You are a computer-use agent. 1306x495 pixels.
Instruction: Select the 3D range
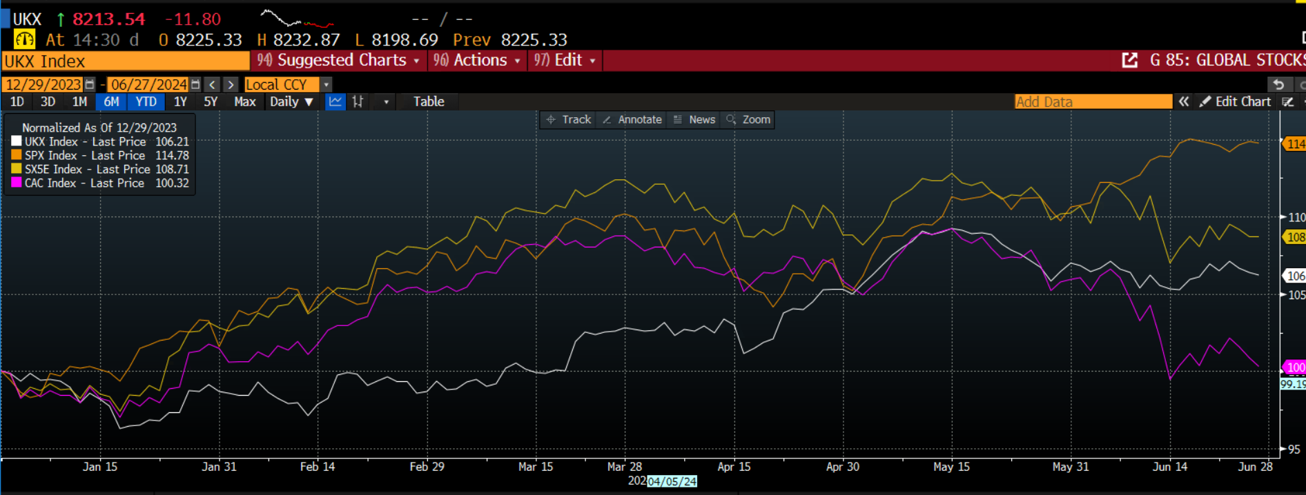click(48, 101)
